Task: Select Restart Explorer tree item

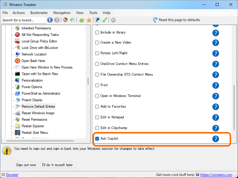Action: point(33,126)
